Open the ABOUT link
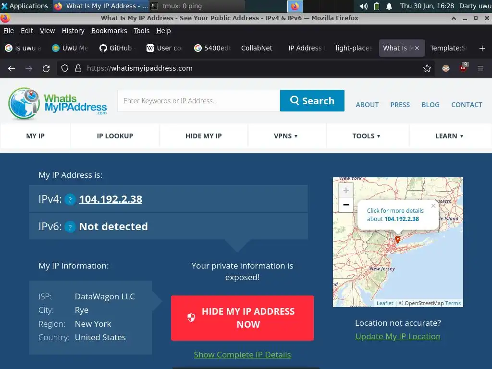The image size is (492, 369). point(367,105)
